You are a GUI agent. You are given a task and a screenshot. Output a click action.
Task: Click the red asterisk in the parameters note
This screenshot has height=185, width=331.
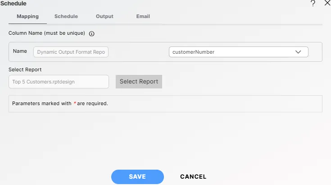coord(75,103)
